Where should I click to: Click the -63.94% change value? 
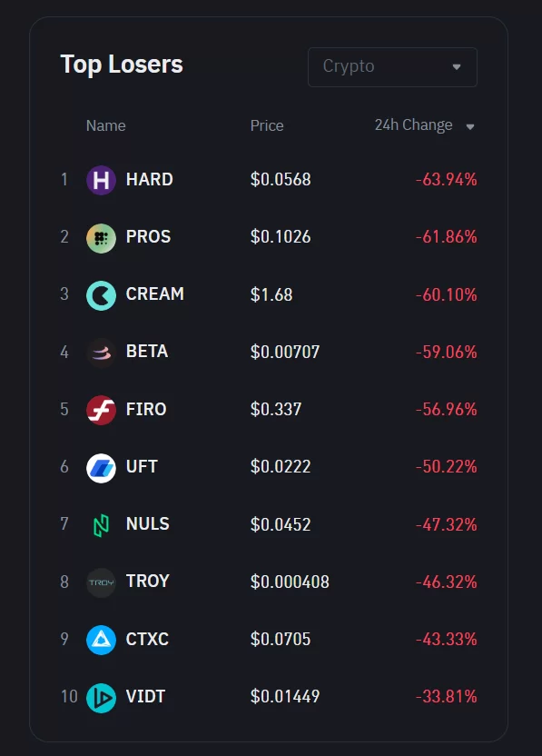(446, 179)
